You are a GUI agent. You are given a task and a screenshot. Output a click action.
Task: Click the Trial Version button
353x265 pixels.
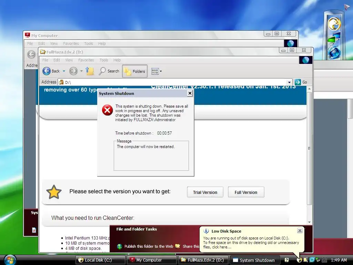coord(205,192)
